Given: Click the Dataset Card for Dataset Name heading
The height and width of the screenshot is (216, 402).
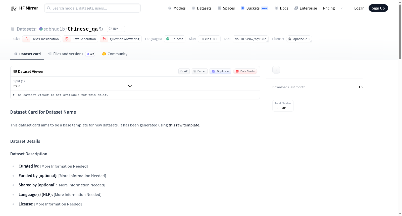Looking at the screenshot, I should 43,112.
